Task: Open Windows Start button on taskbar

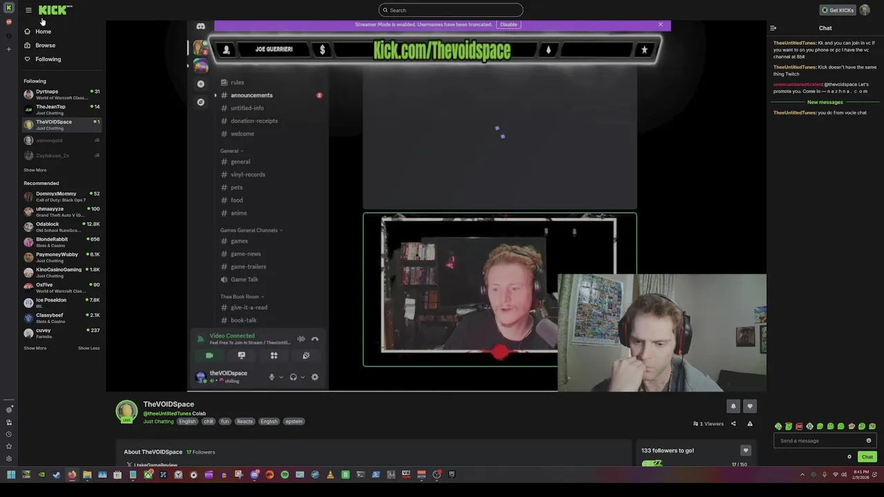Action: pyautogui.click(x=11, y=474)
